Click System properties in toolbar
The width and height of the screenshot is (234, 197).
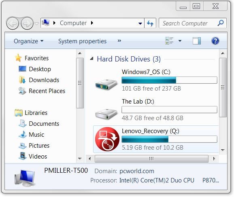coord(82,41)
